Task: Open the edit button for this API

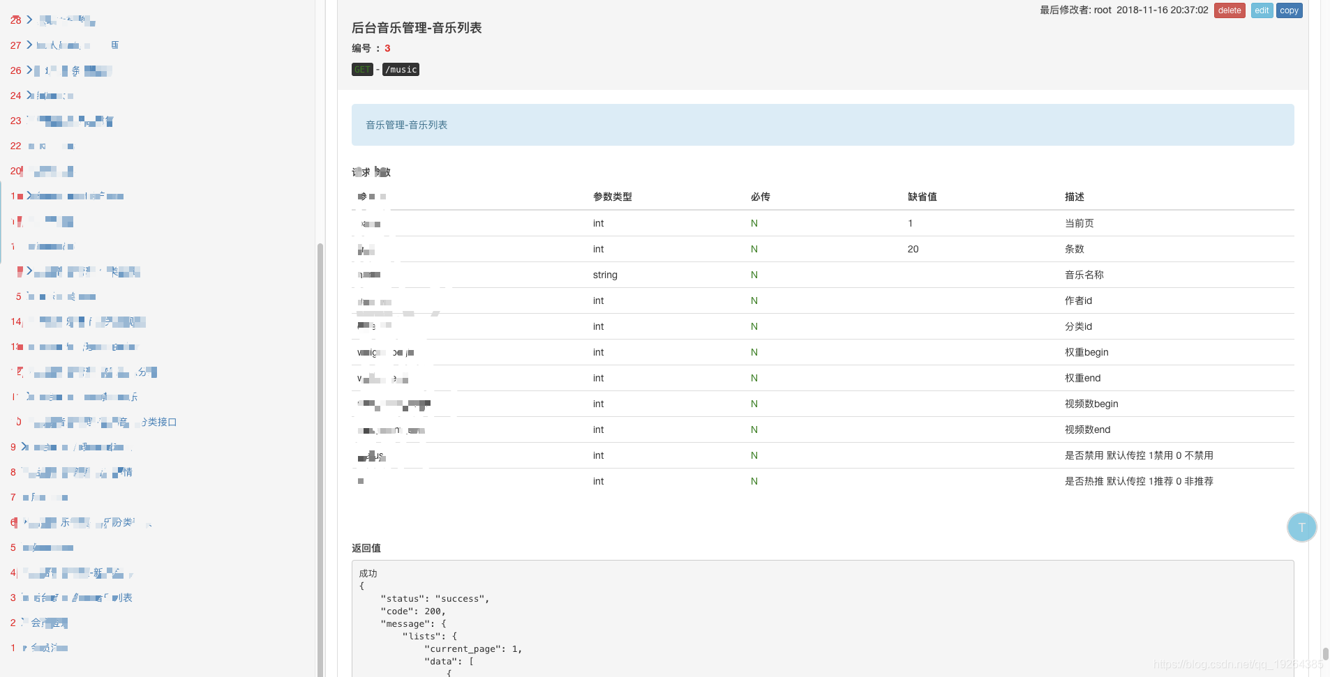Action: 1262,10
